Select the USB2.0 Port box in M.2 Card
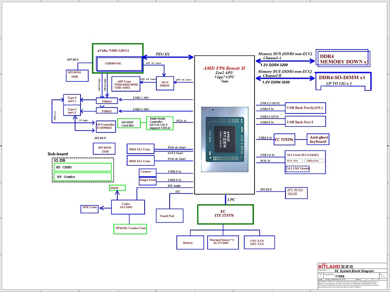 tap(314, 161)
